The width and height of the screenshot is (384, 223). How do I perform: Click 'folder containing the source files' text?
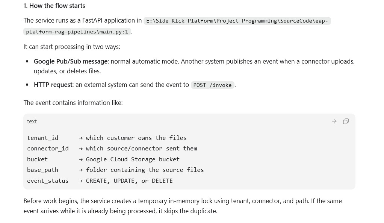145,170
